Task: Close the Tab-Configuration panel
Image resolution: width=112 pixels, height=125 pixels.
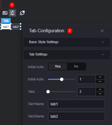Action: (102, 31)
